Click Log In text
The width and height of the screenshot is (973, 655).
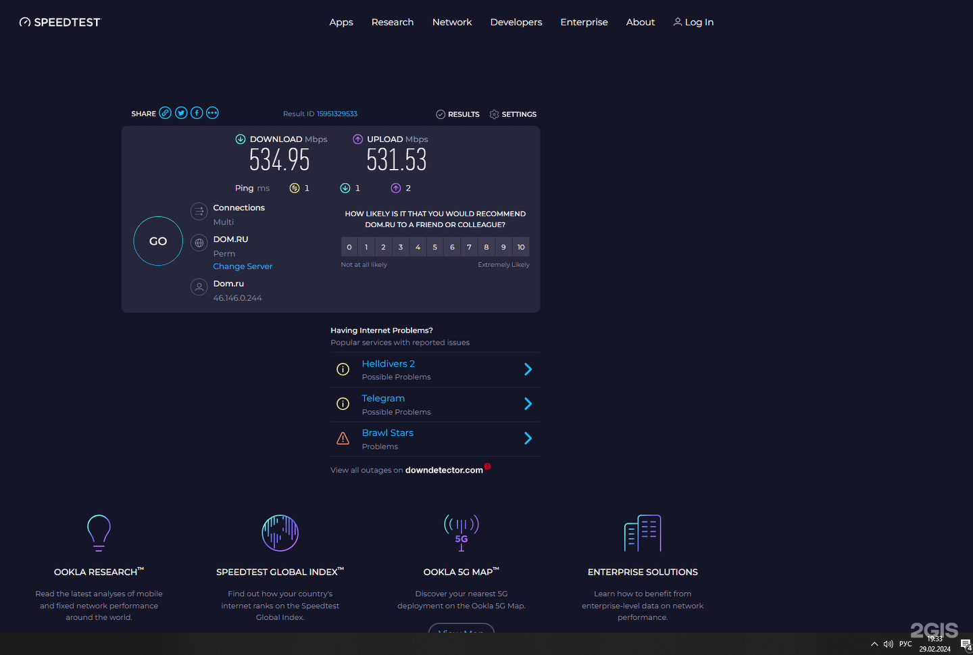(x=699, y=22)
